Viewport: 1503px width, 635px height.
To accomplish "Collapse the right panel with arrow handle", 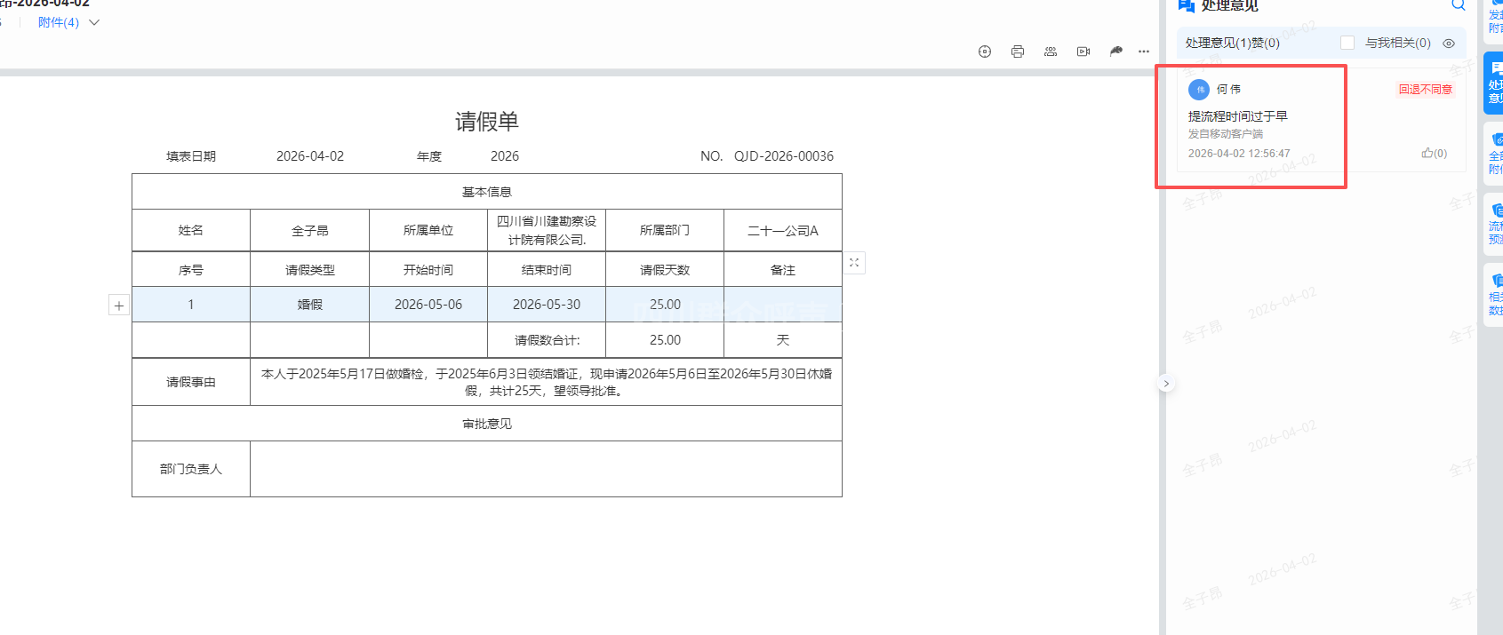I will [1166, 384].
